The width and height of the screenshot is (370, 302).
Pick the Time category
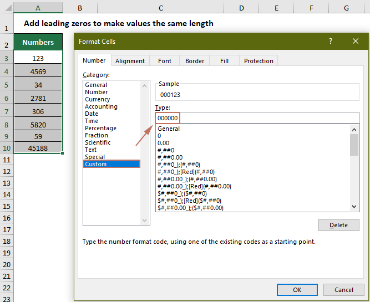point(92,121)
